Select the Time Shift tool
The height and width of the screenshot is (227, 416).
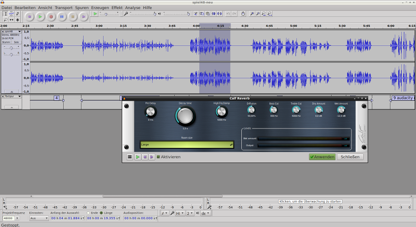click(x=12, y=20)
